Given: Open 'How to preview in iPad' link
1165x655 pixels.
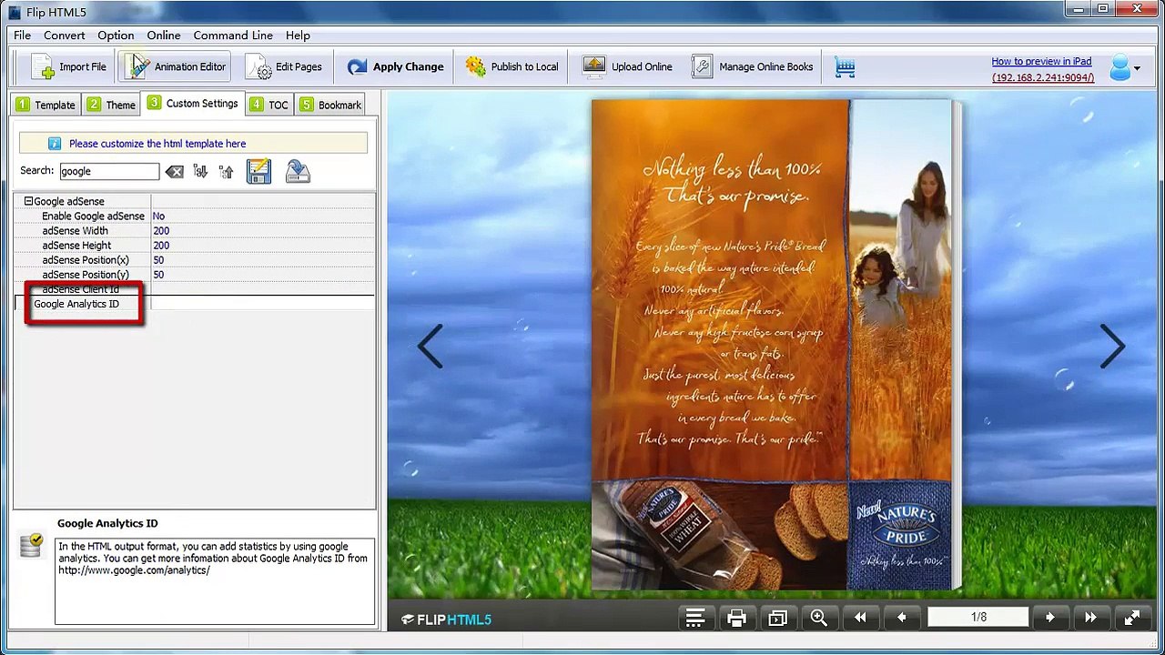Looking at the screenshot, I should click(x=1041, y=61).
